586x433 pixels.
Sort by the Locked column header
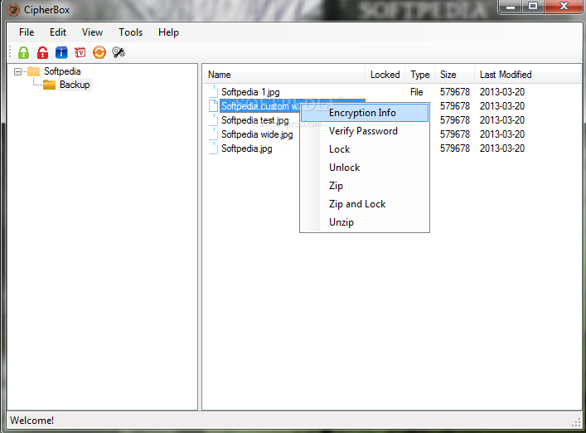(385, 75)
